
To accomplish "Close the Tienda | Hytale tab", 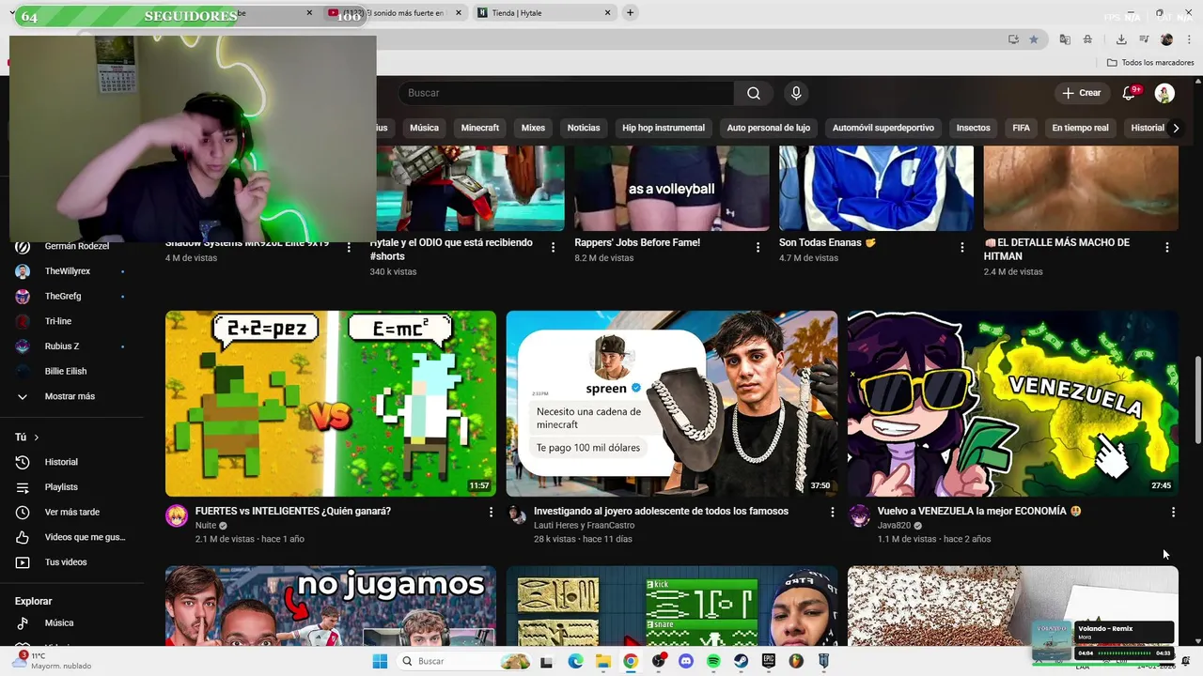I will (608, 13).
